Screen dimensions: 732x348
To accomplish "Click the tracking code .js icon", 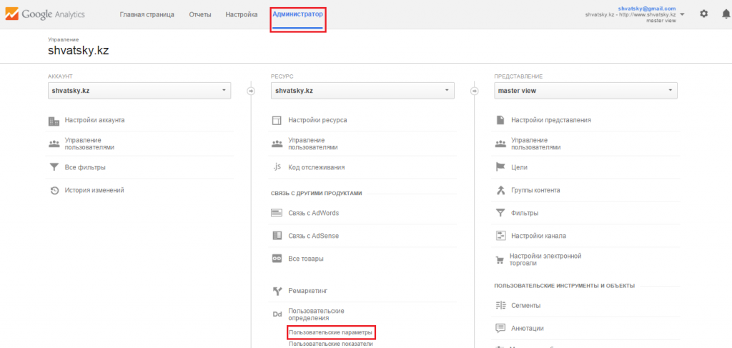I will [x=277, y=167].
